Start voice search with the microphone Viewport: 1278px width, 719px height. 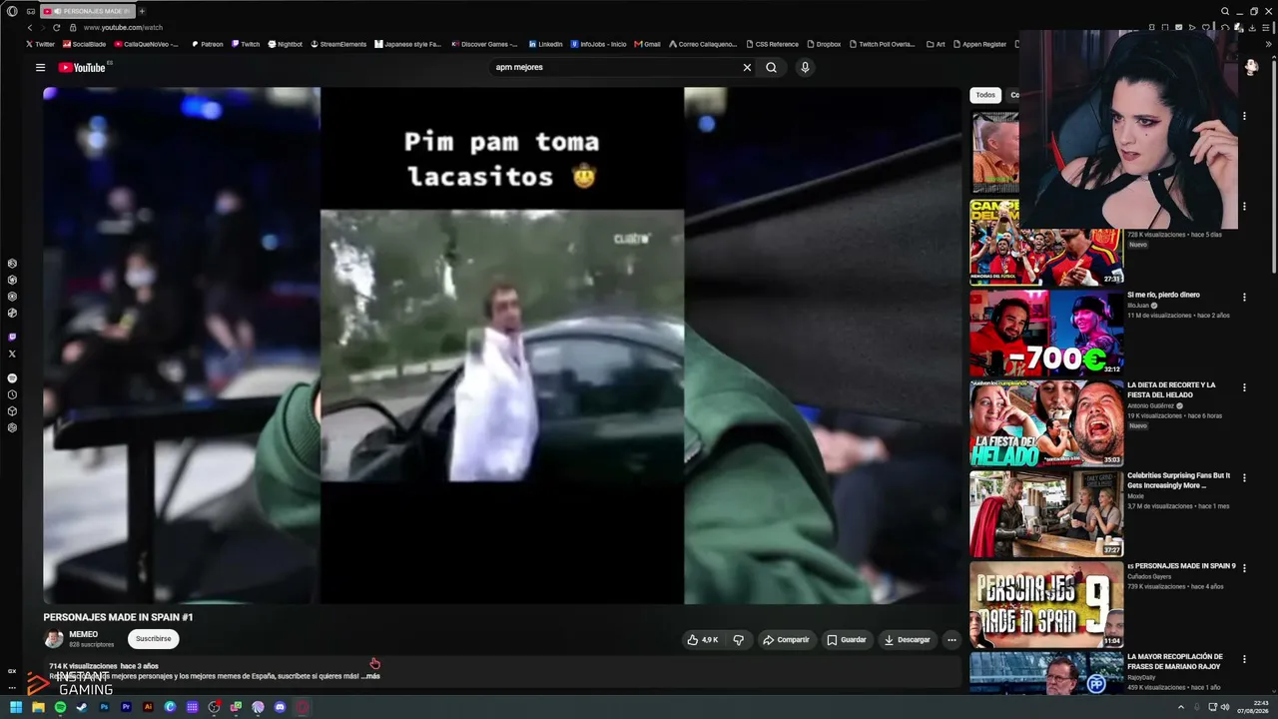[x=805, y=68]
